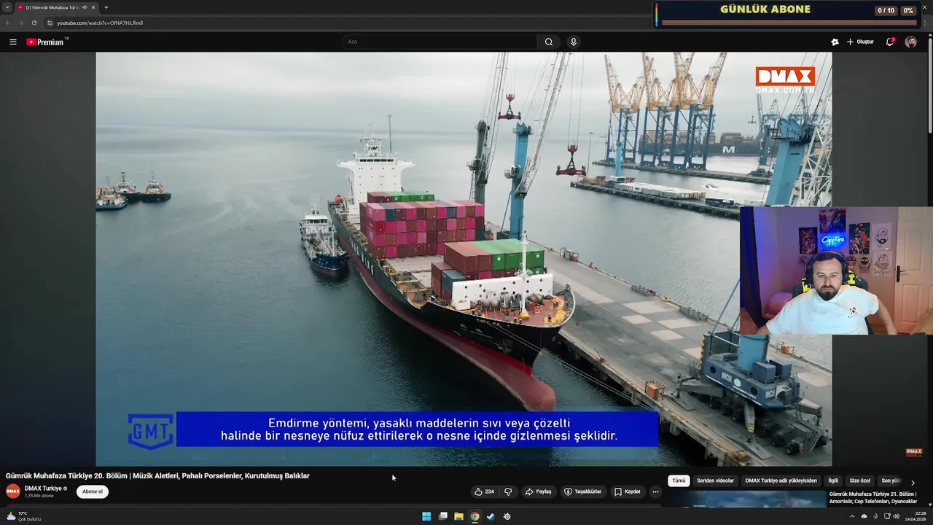Click the Ara search input field
Image resolution: width=933 pixels, height=525 pixels.
coord(440,42)
